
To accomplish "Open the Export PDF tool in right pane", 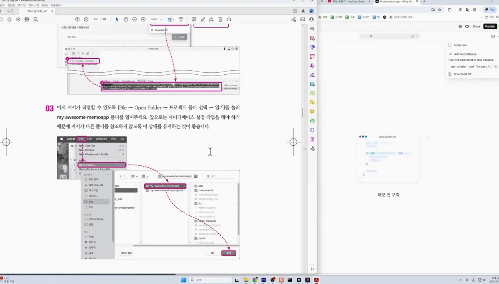I will click(312, 47).
